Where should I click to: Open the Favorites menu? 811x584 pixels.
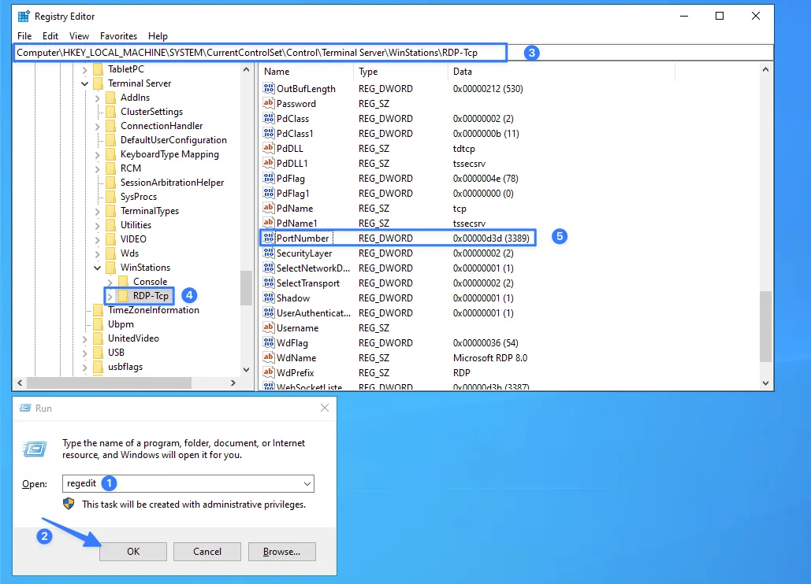pos(118,35)
